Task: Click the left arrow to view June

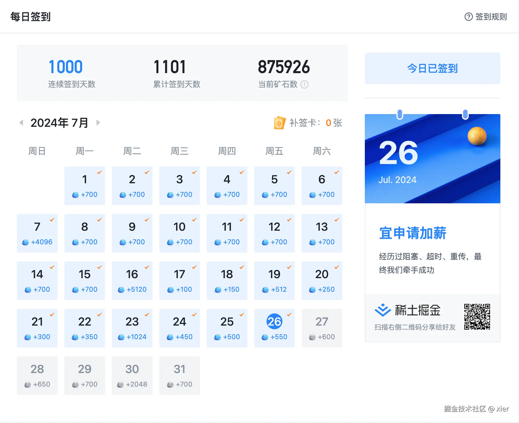Action: click(x=21, y=122)
